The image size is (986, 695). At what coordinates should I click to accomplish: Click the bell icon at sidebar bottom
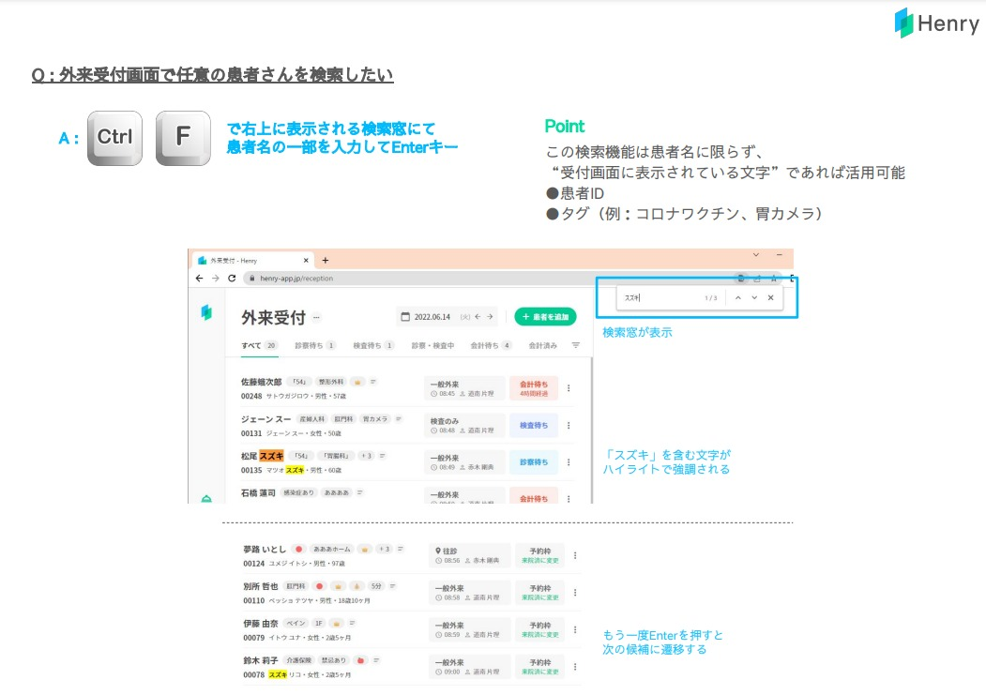[206, 499]
